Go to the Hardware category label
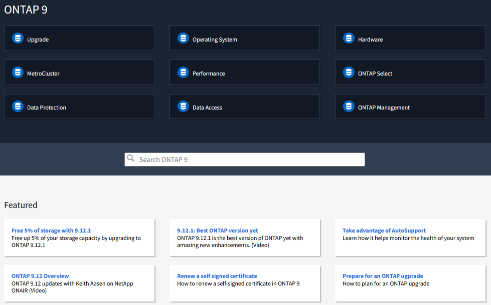The height and width of the screenshot is (305, 491). click(x=370, y=39)
